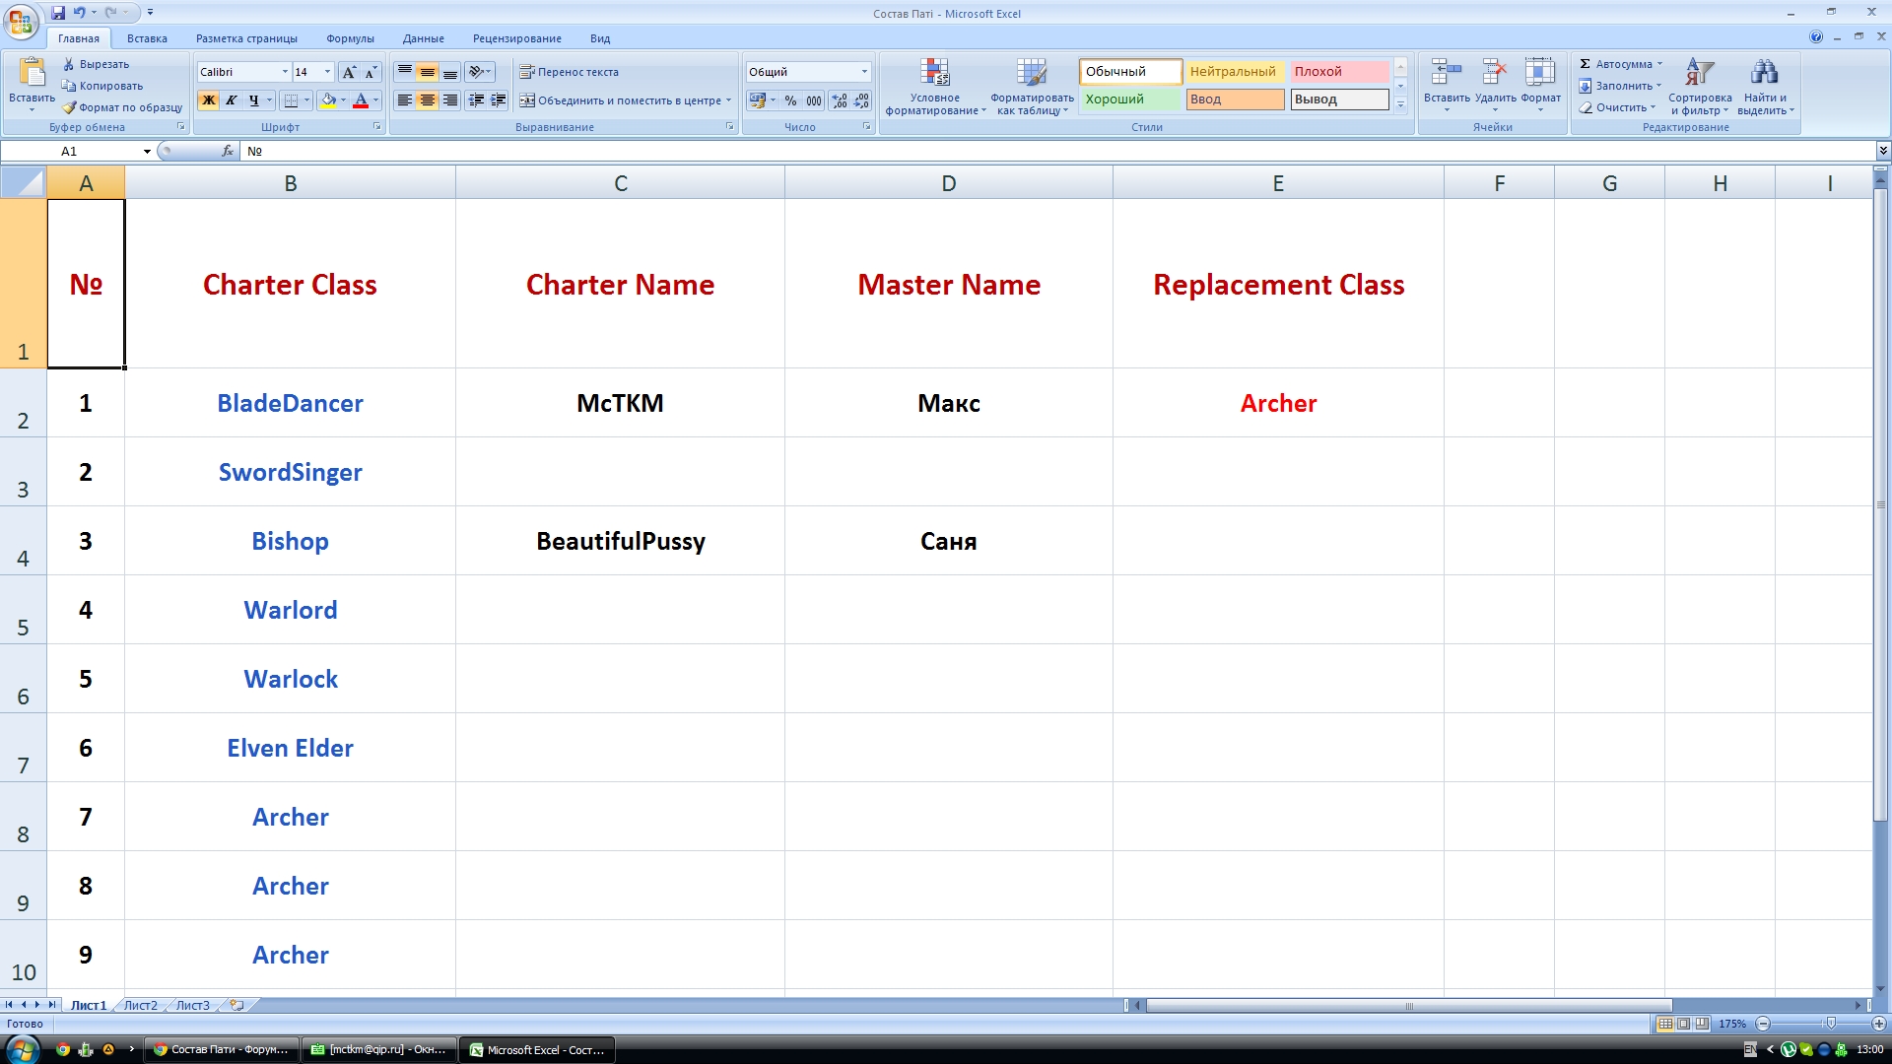Screen dimensions: 1892x1064
Task: Click the percent style icon
Action: pos(790,100)
